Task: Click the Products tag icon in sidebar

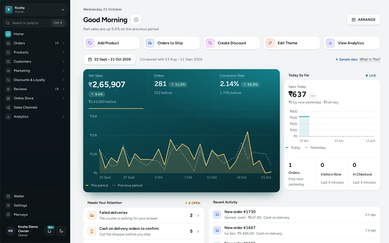Action: 8,52
